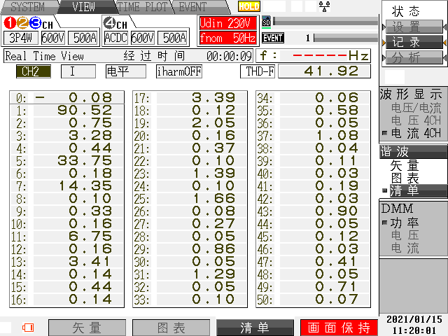Open 500A range for channel 4
This screenshot has height=336, width=448.
[x=174, y=38]
